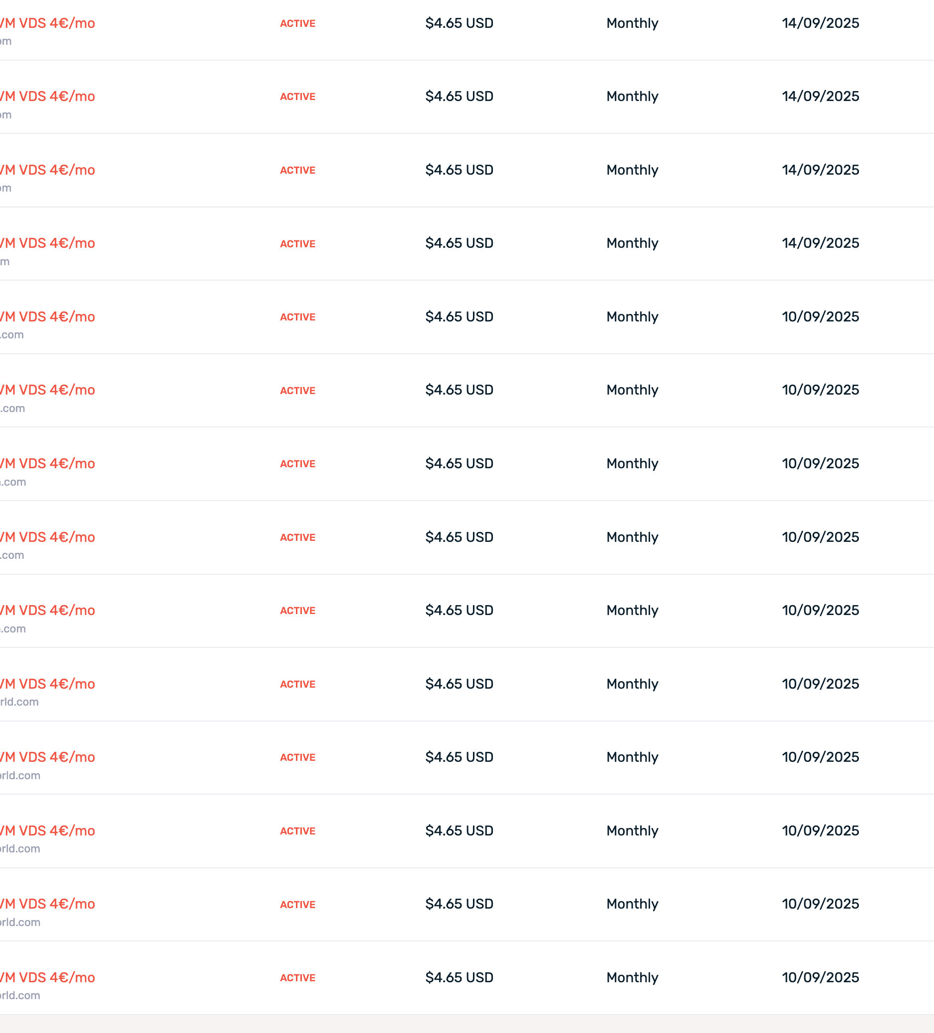Click the bottommost 10/09/2025 due date
The height and width of the screenshot is (1033, 934).
click(x=820, y=978)
